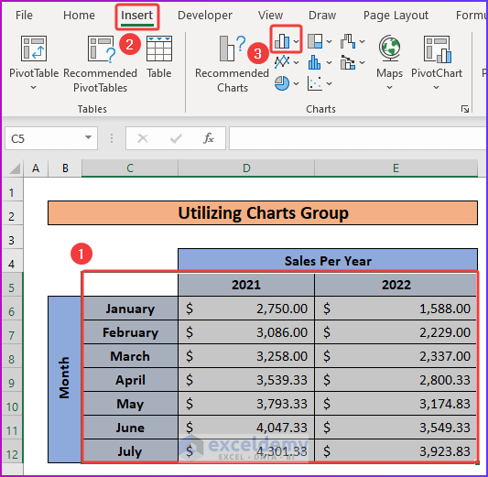Click the cell with 3,258.00

(246, 356)
